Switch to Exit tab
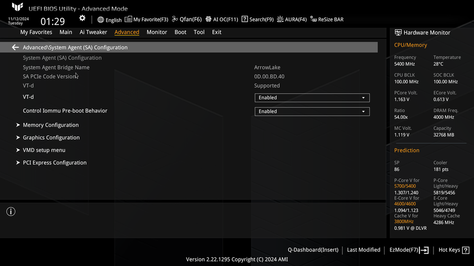Viewport: 474px width, 266px height. (217, 32)
